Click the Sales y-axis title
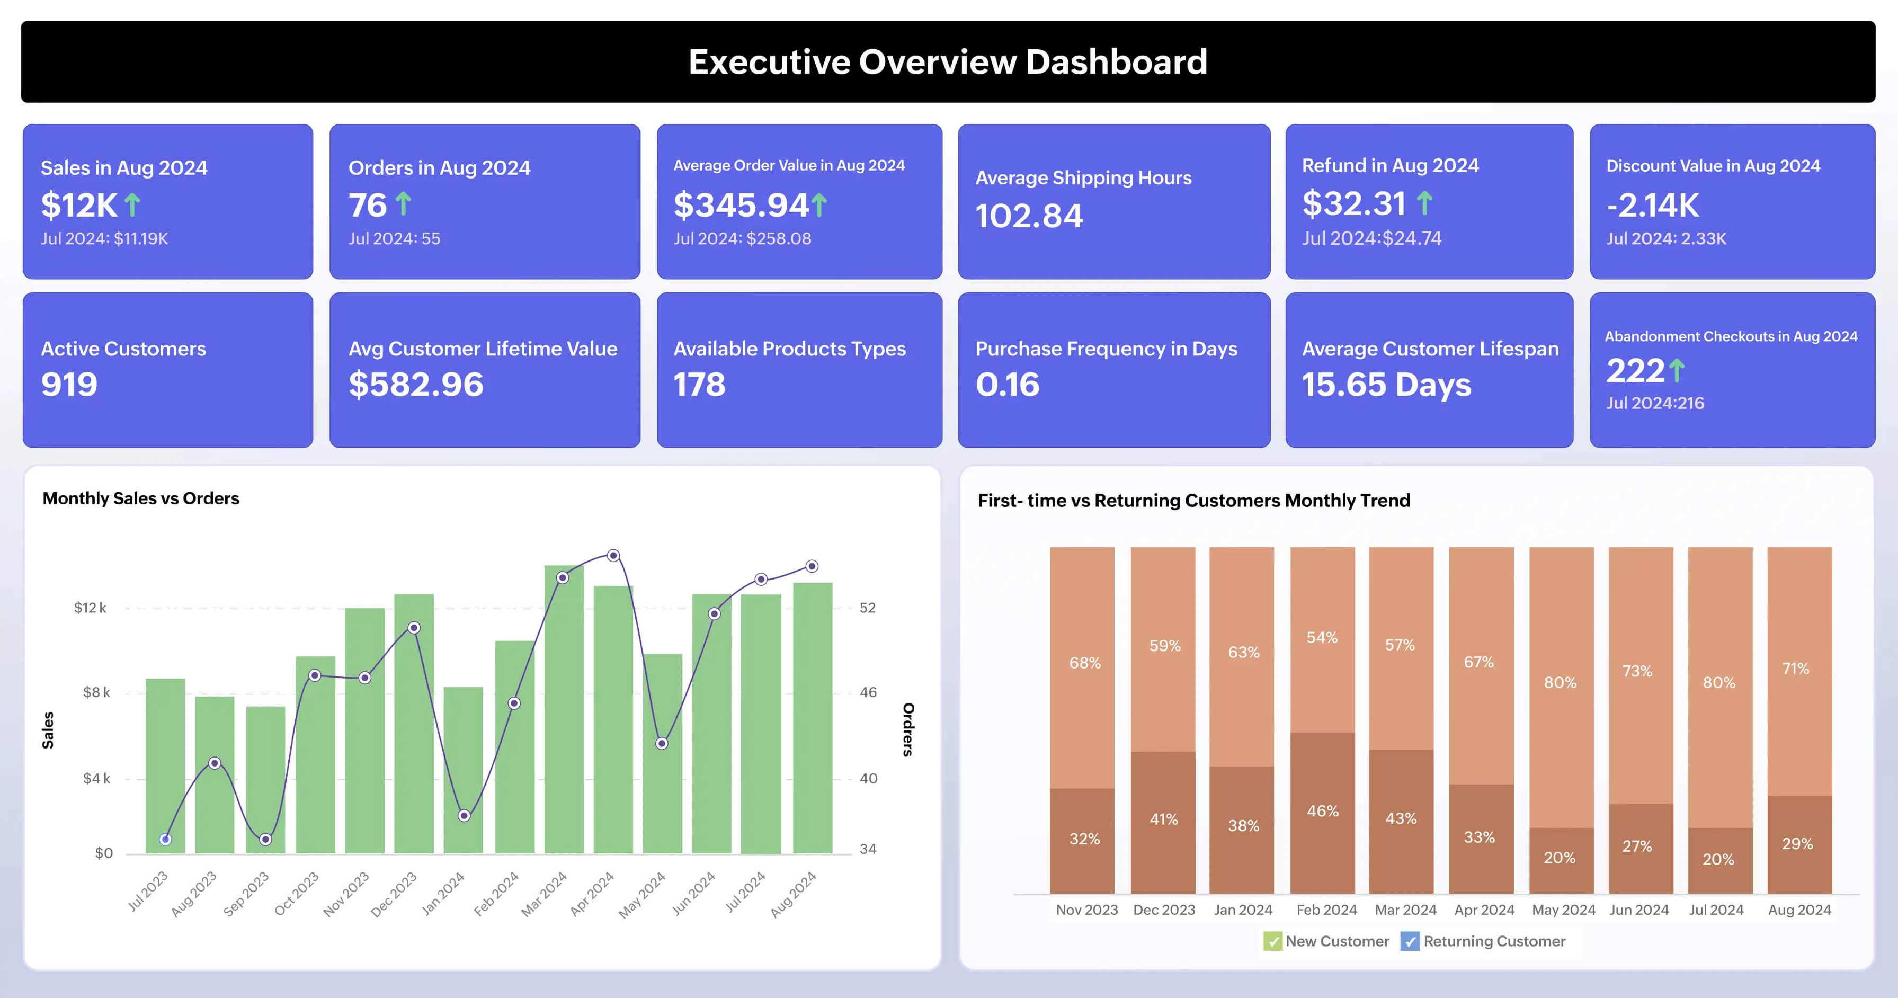 [x=48, y=730]
